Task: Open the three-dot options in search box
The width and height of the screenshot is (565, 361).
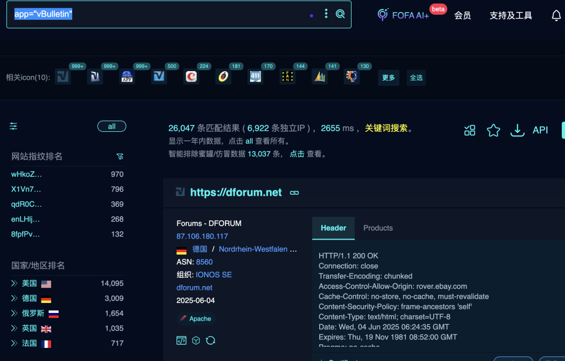Action: point(326,14)
